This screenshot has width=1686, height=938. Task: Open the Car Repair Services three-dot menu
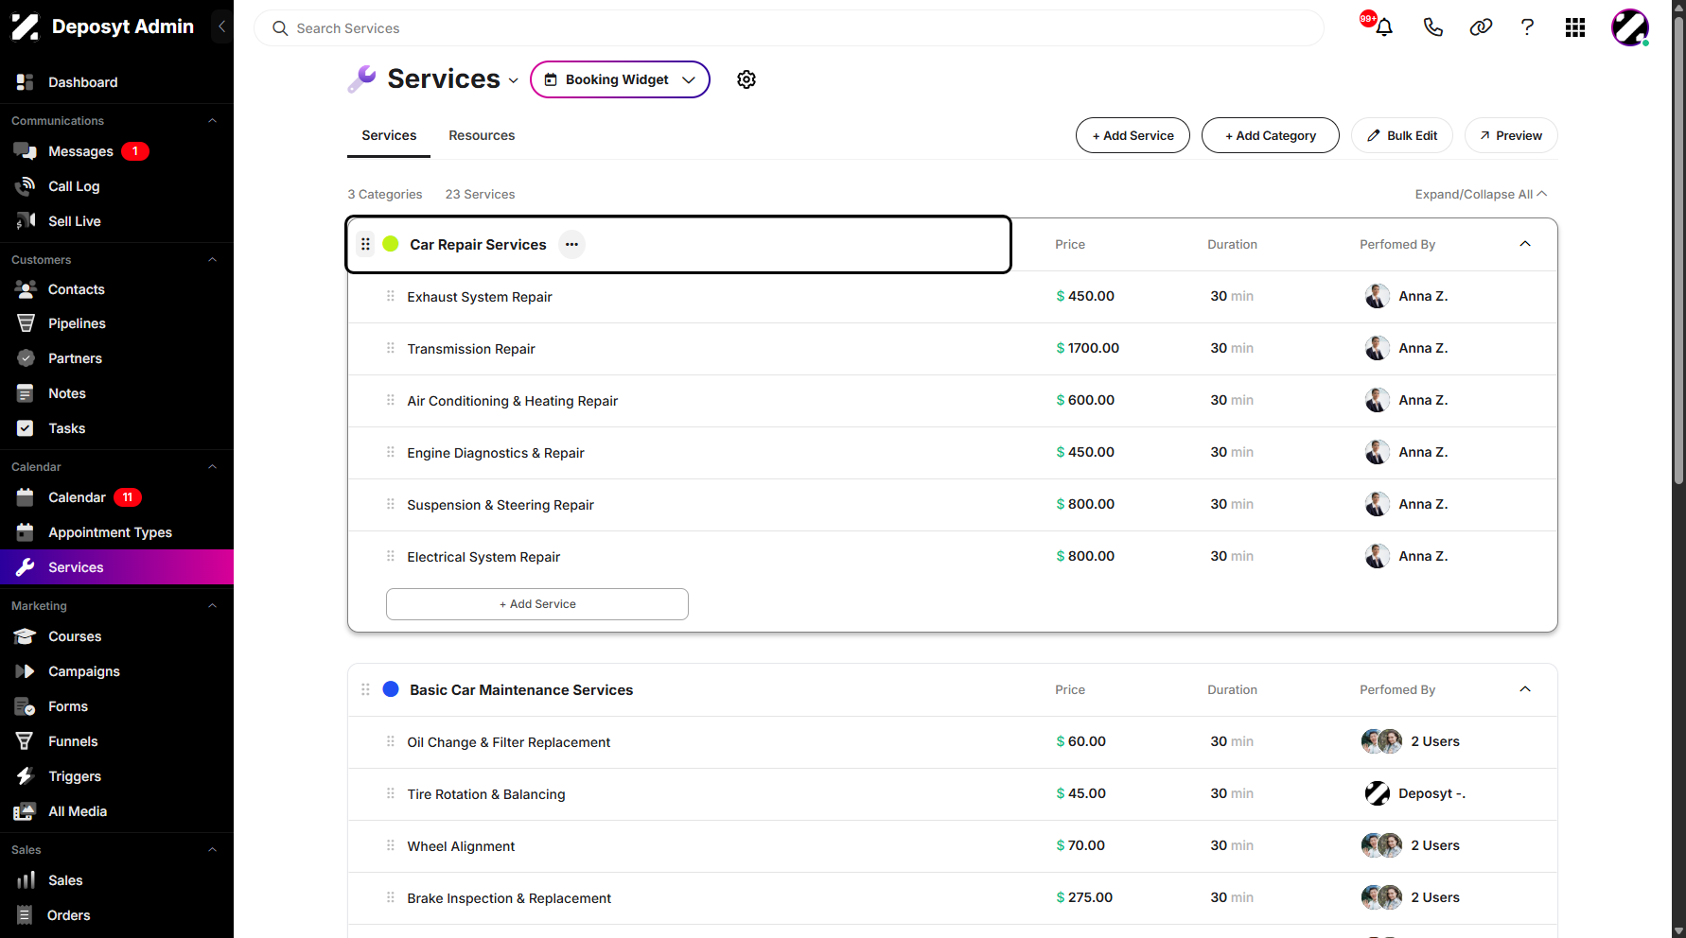(571, 244)
